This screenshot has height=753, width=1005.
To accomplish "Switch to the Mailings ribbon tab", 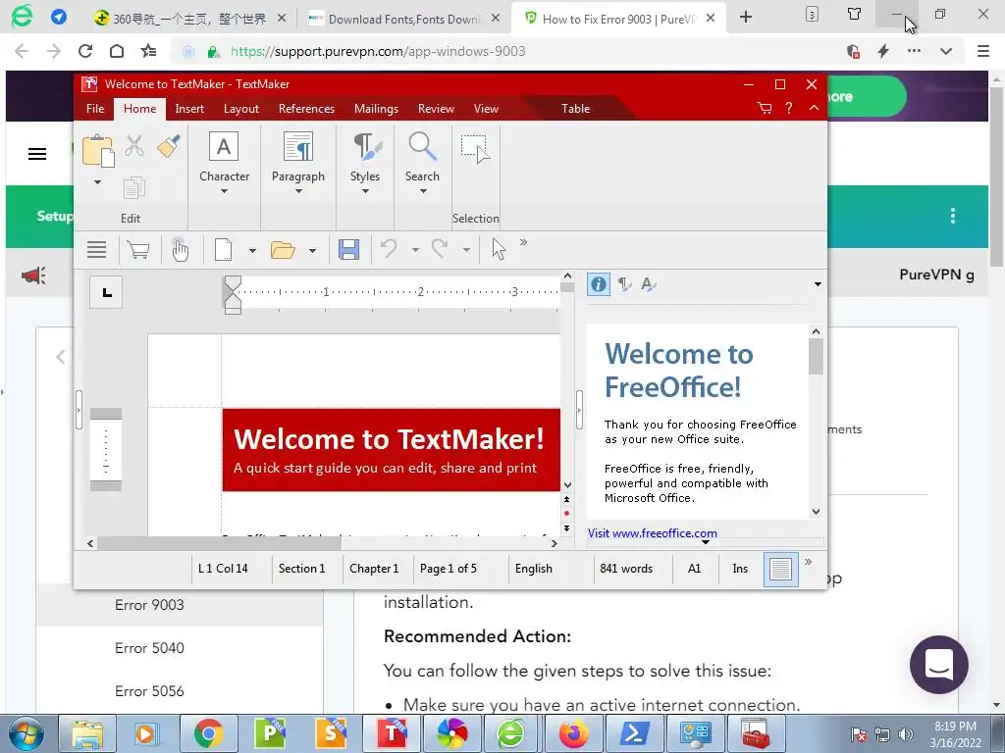I will pyautogui.click(x=376, y=109).
